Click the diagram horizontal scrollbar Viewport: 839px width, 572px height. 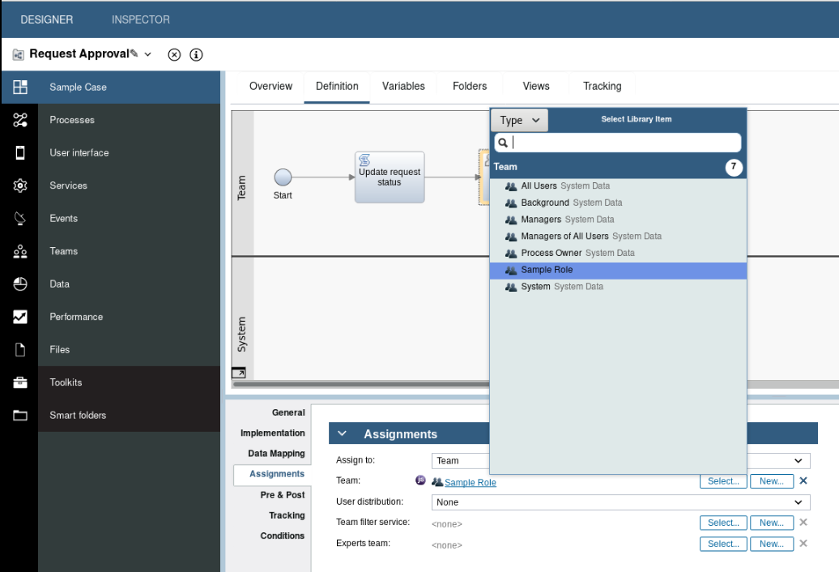(361, 384)
